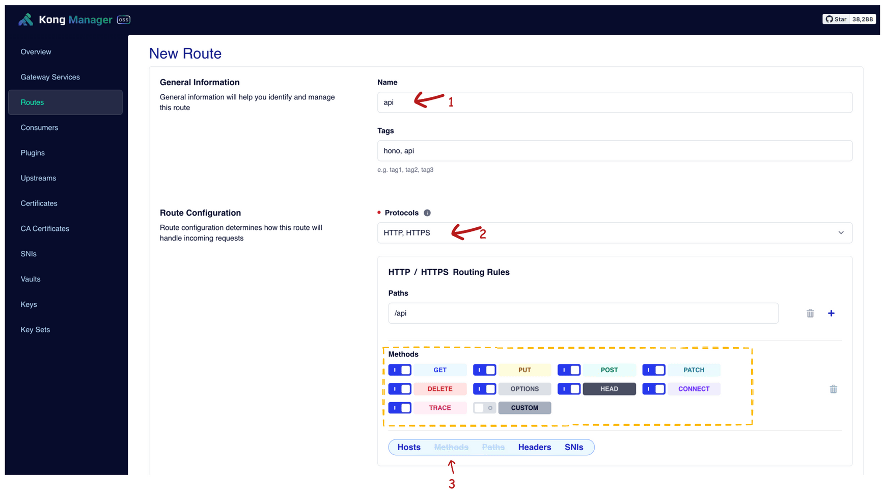Open the Protocols dropdown chevron
The height and width of the screenshot is (497, 885).
(x=841, y=233)
